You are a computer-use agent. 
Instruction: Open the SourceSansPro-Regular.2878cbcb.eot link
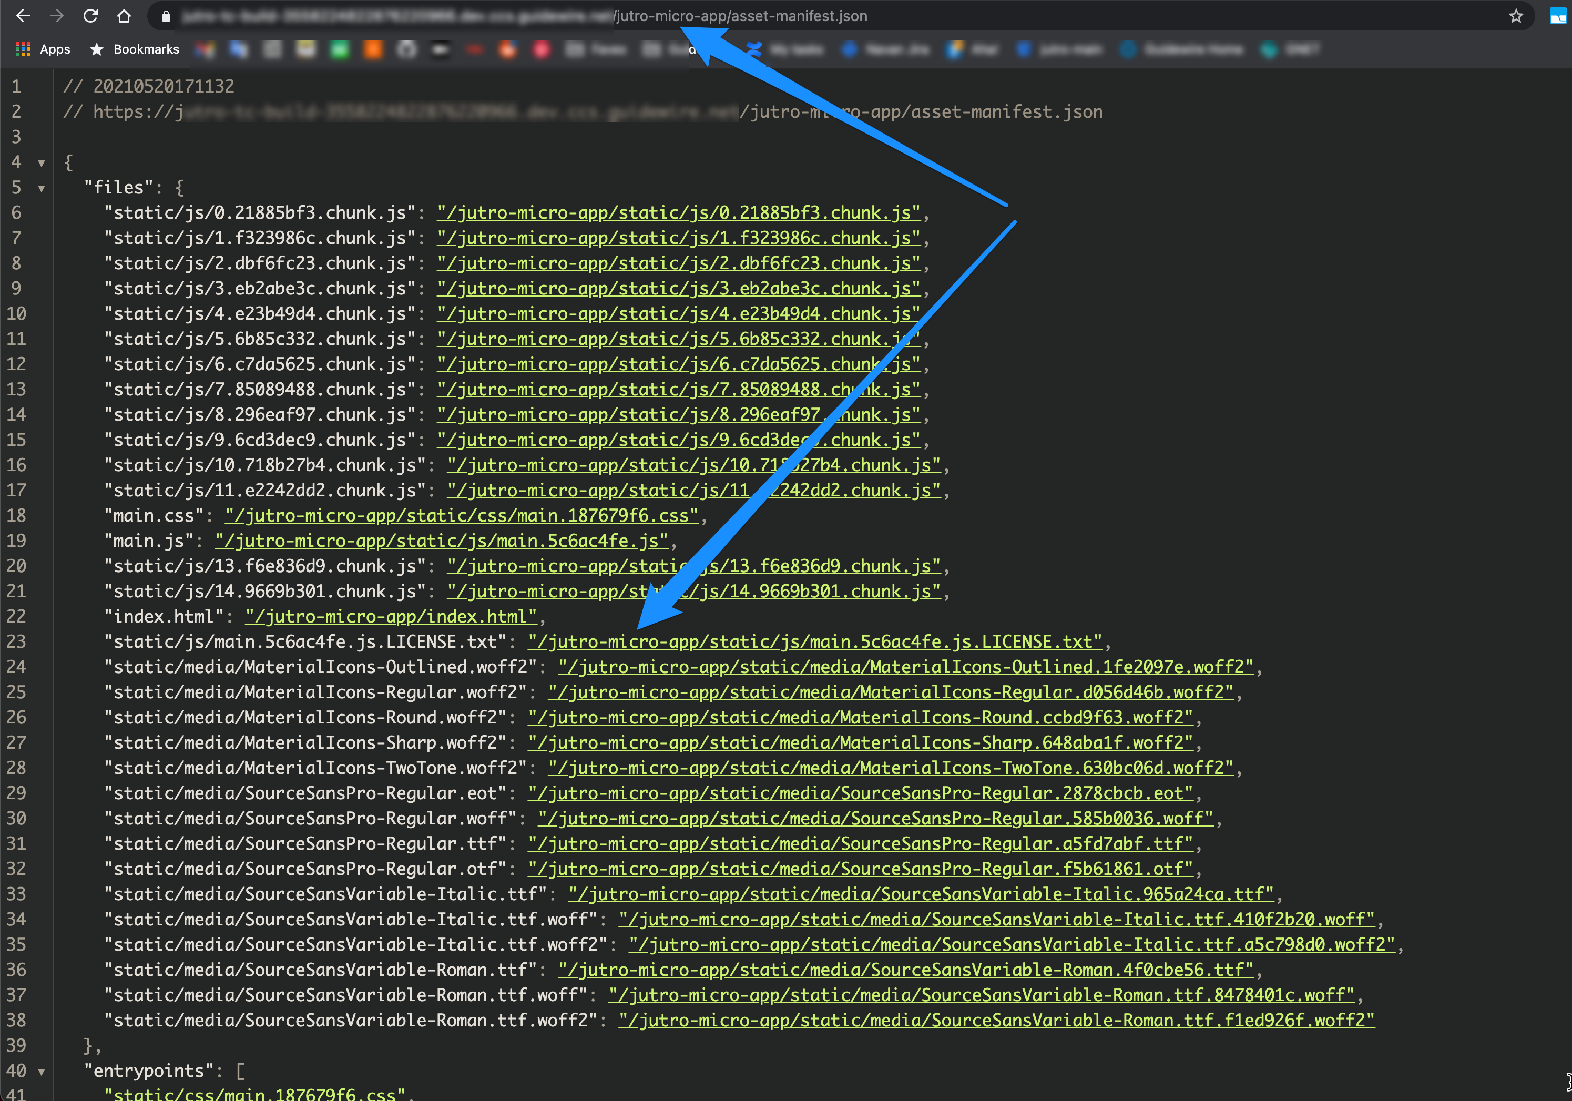tap(861, 793)
